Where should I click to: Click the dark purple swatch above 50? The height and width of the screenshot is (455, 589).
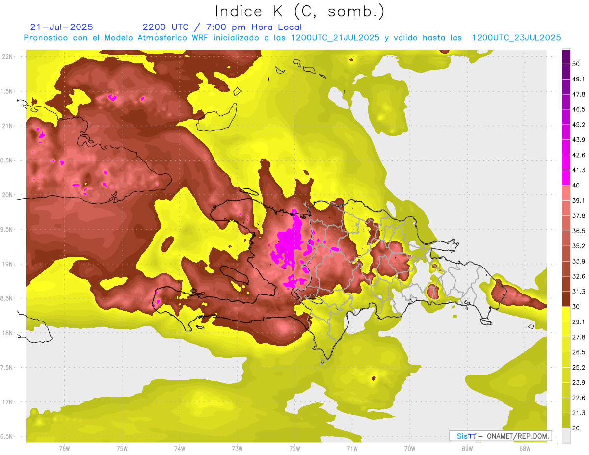566,57
